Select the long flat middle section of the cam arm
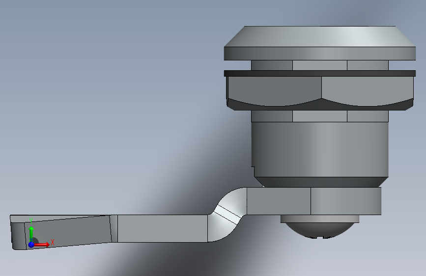This screenshot has height=276, width=426. point(163,228)
